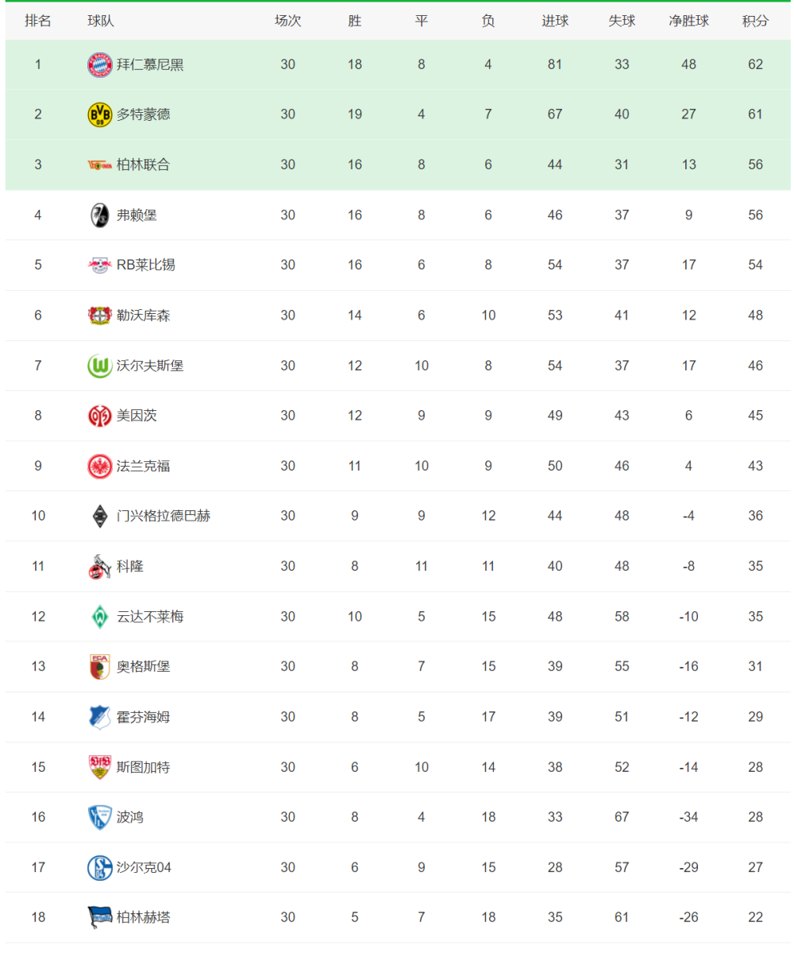
Task: Click the Werder Bremen diamond logo
Action: pyautogui.click(x=99, y=617)
